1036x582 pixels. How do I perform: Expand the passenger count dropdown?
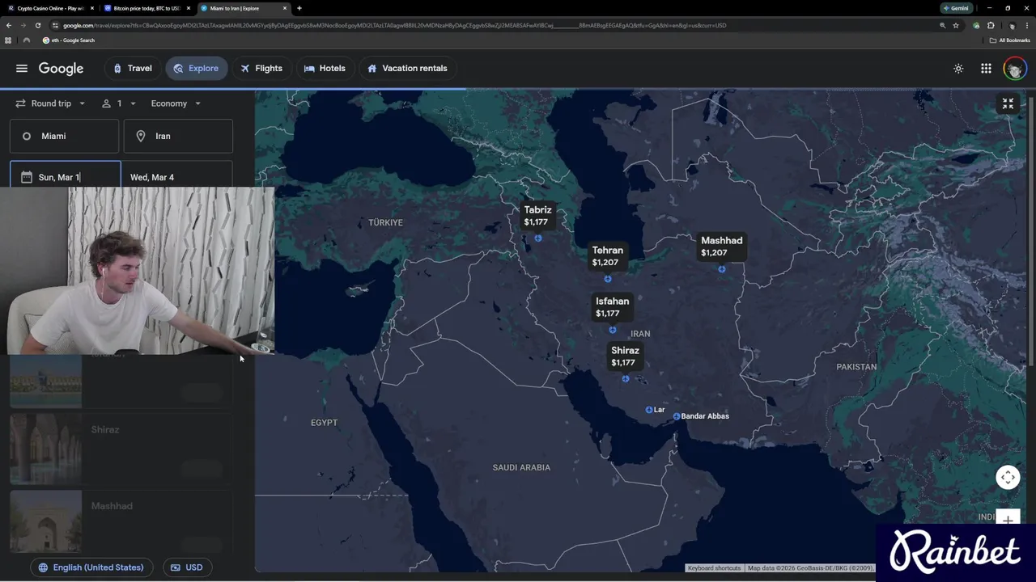tap(119, 103)
